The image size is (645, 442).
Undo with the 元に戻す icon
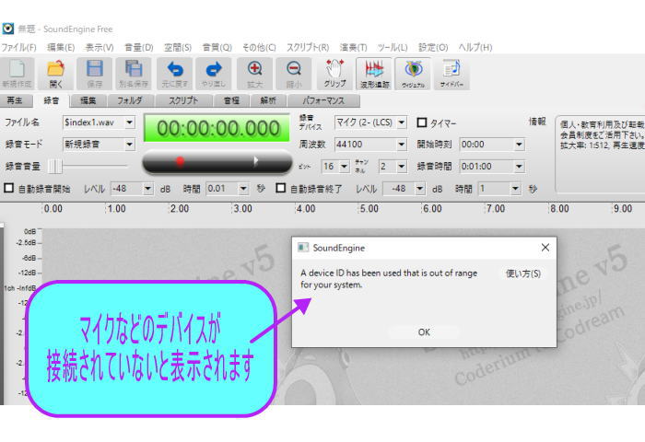pyautogui.click(x=175, y=73)
